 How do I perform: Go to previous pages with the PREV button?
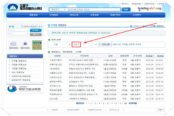[x=81, y=103]
